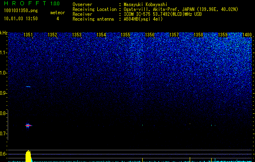Viewport: 255px width, 162px height.
Task: Click the 1356 time marker
Action: (x=150, y=35)
